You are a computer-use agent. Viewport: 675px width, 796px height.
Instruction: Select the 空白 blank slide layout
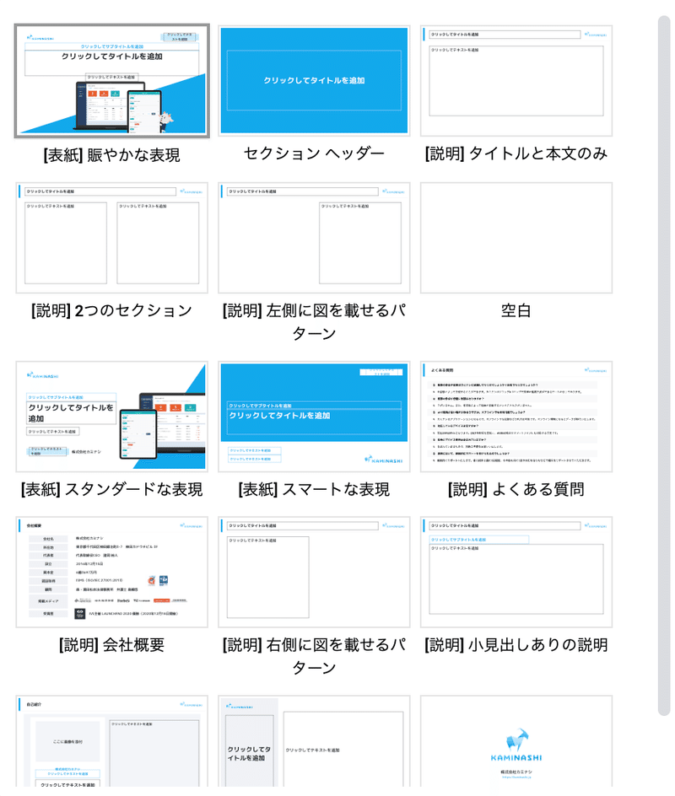(516, 237)
